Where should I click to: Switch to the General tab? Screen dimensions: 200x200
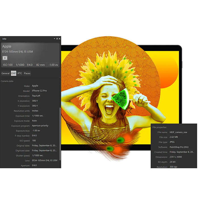[5, 73]
